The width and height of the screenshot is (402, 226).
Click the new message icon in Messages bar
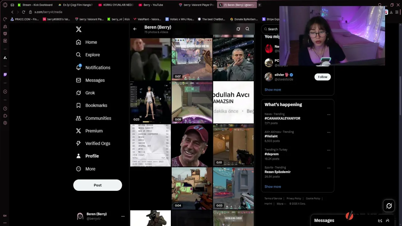coord(380,221)
